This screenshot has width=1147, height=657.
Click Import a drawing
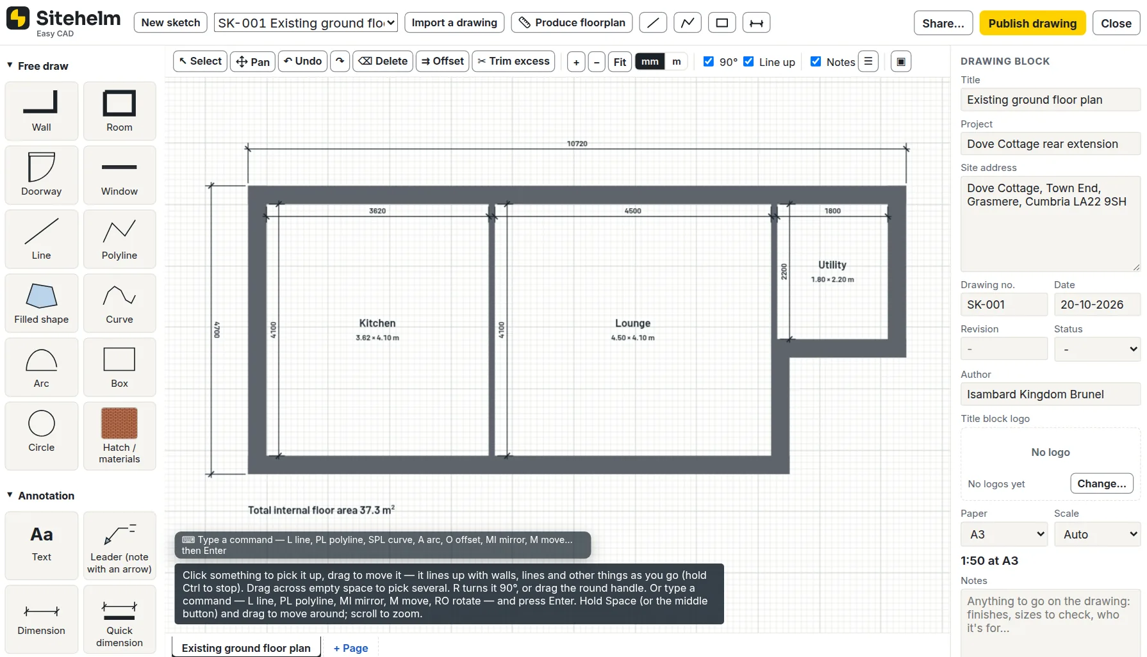pyautogui.click(x=454, y=22)
